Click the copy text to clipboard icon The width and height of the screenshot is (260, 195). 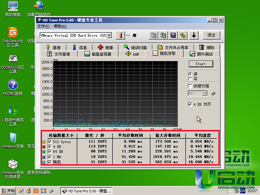[x=153, y=36]
